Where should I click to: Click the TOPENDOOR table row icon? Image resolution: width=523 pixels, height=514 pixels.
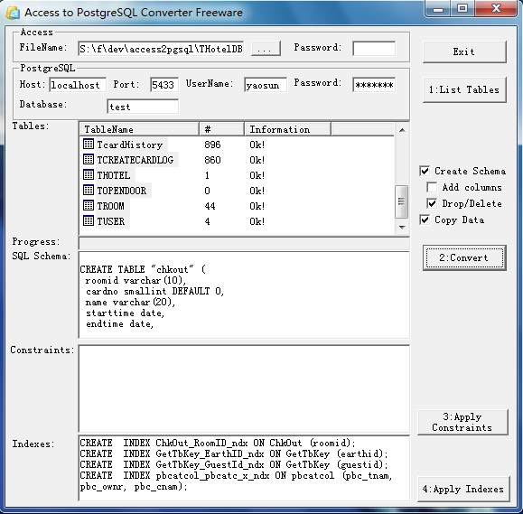tap(88, 190)
